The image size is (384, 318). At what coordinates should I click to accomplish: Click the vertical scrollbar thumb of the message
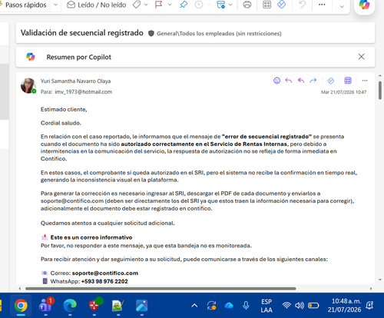coord(380,90)
